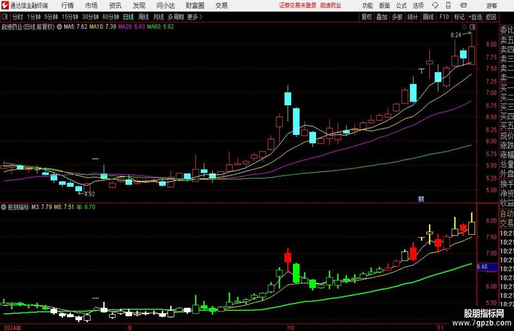This screenshot has height=331, width=514.
Task: Open the 市场 menu
Action: (x=91, y=5)
